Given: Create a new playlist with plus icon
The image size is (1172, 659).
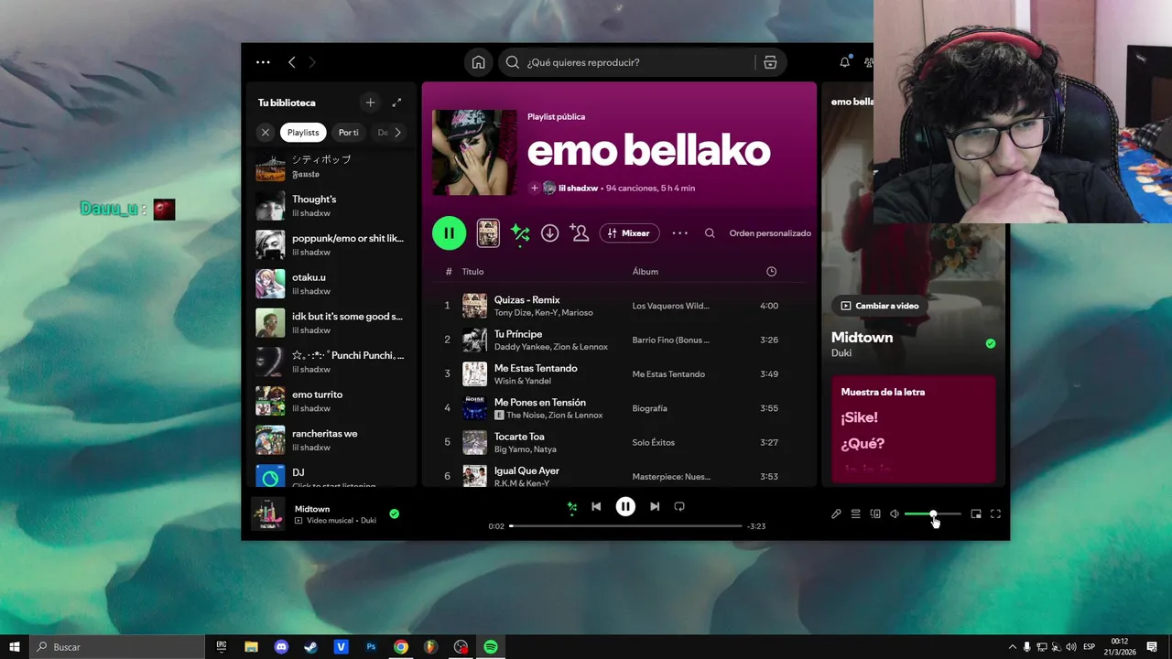Looking at the screenshot, I should point(370,103).
